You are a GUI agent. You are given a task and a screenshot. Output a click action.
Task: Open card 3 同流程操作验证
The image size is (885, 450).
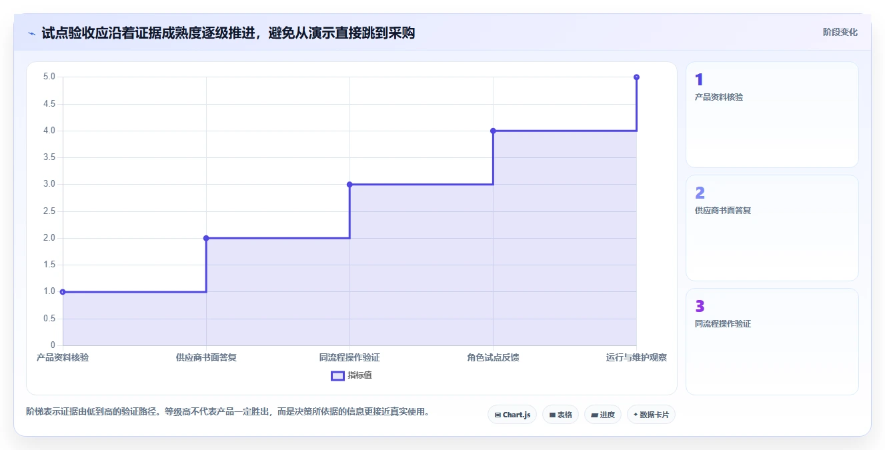pos(772,341)
